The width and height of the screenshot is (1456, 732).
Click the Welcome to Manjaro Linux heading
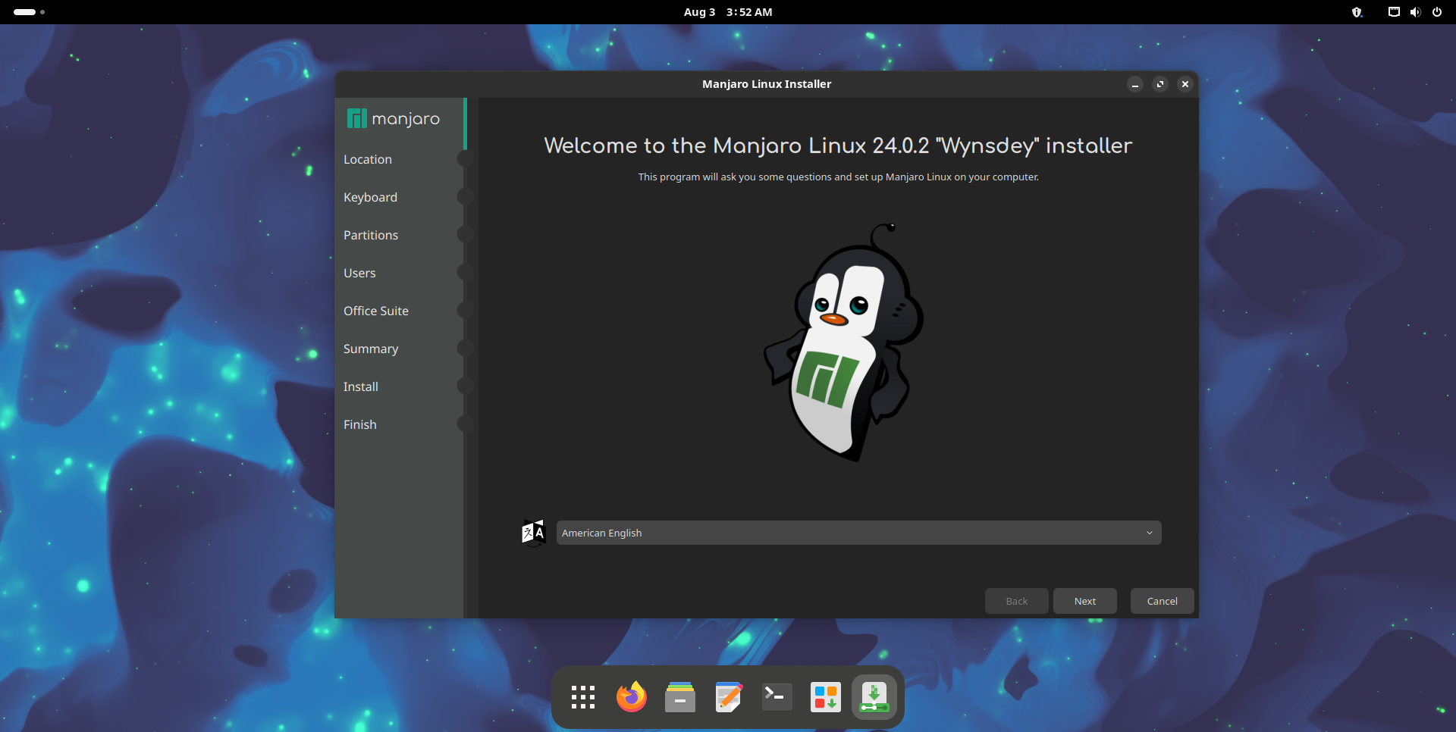838,145
